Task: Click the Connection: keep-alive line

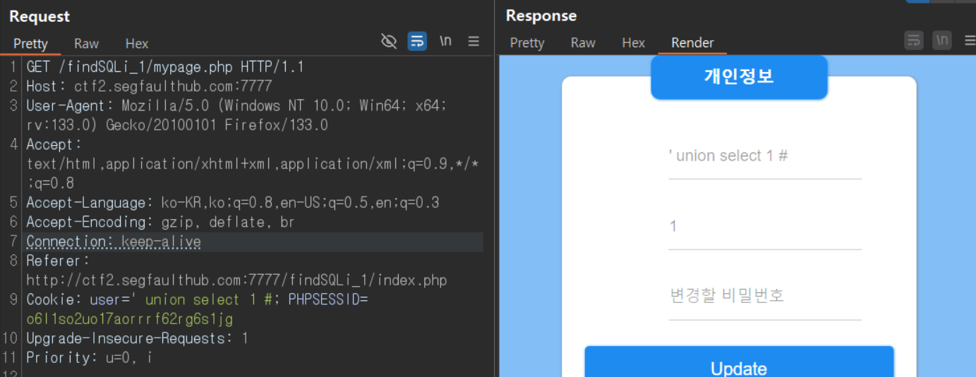Action: click(114, 242)
